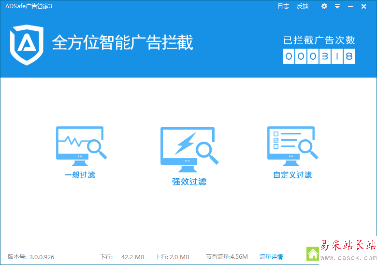Click the ADSafe广告管家3 title text
Screen dimensions: 377x265
point(29,6)
